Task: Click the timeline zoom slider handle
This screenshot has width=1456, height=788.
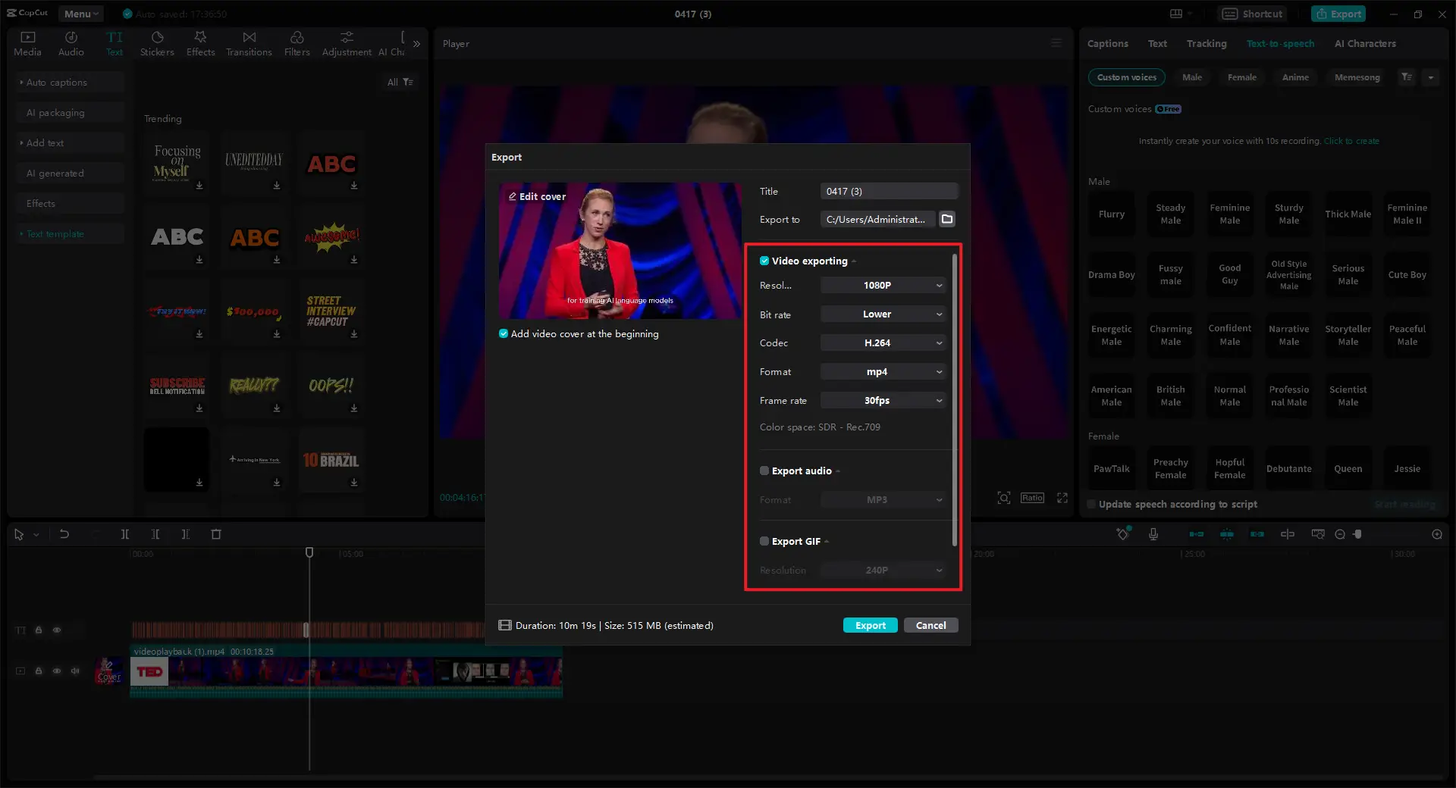Action: [1357, 534]
